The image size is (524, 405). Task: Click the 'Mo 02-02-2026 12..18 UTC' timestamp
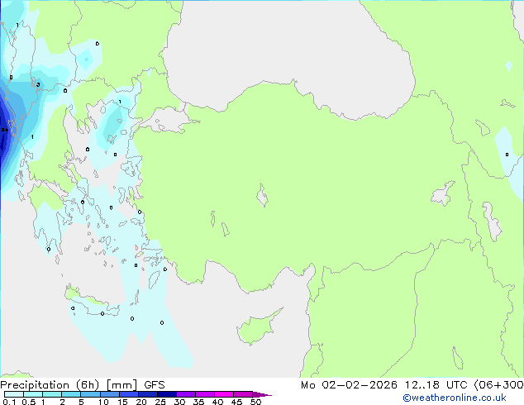pyautogui.click(x=384, y=385)
